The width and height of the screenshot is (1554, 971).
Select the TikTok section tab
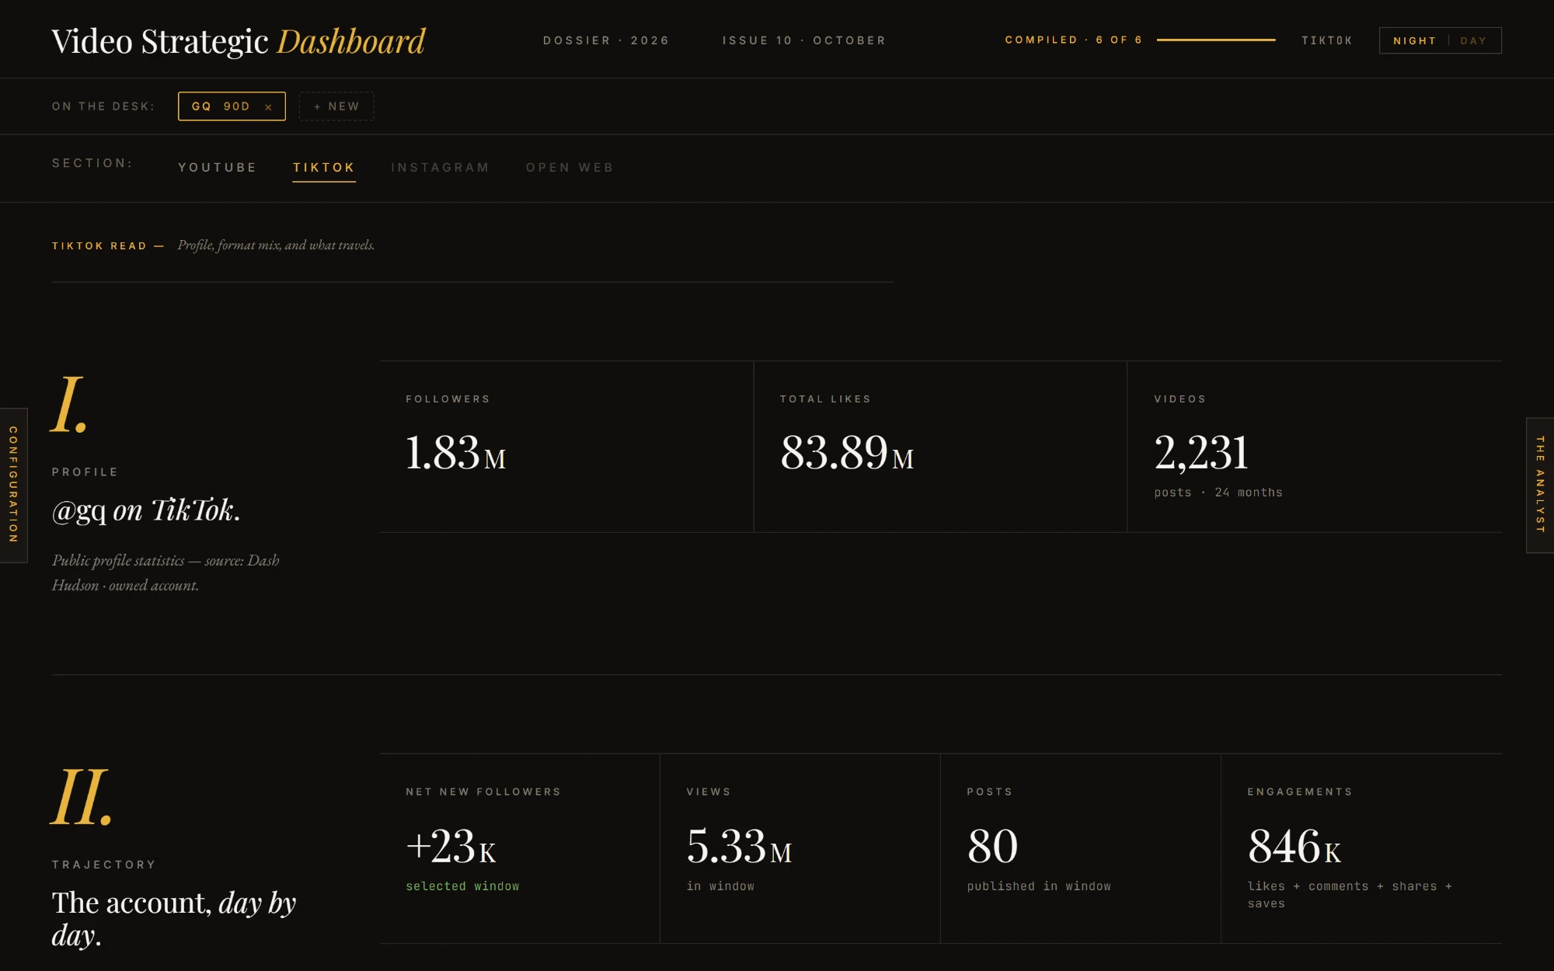coord(324,168)
